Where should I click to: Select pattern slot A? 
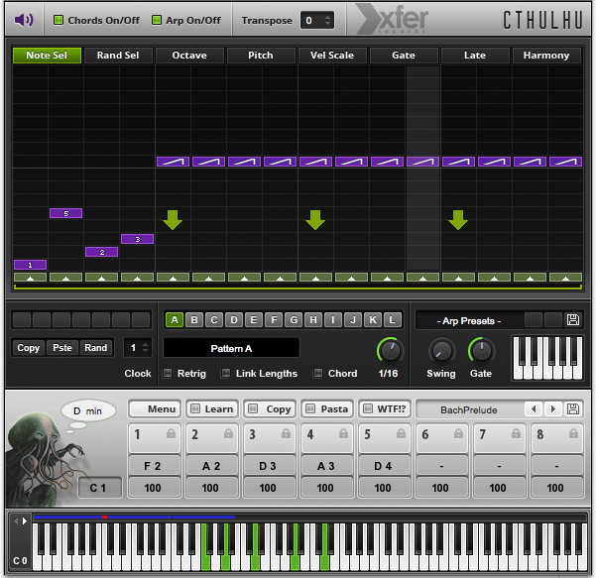pyautogui.click(x=175, y=320)
